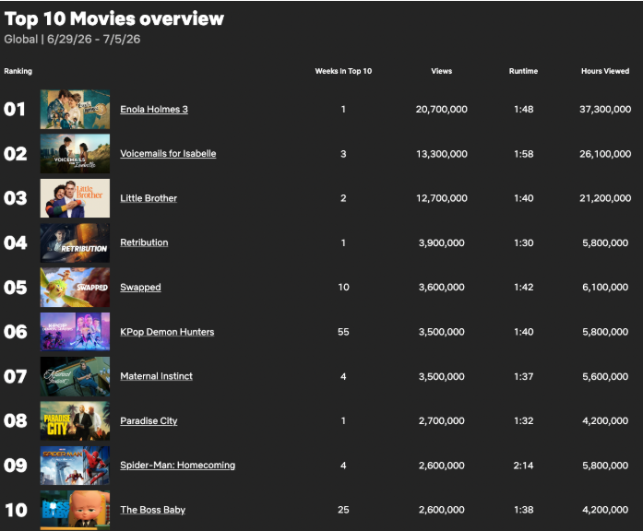Viewport: 643px width, 531px height.
Task: Click the Swapped poster thumbnail
Action: 75,288
